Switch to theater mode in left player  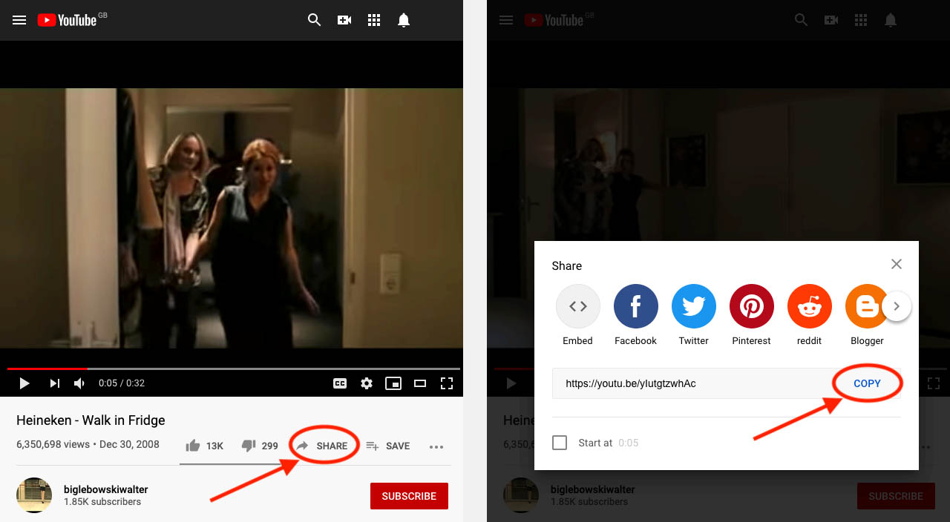[x=420, y=383]
